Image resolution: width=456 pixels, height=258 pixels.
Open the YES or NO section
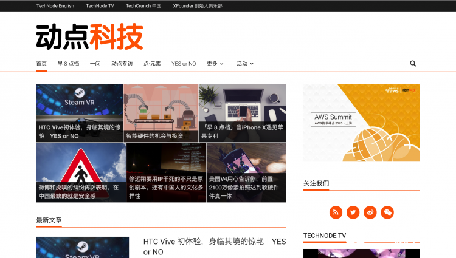[x=184, y=64]
